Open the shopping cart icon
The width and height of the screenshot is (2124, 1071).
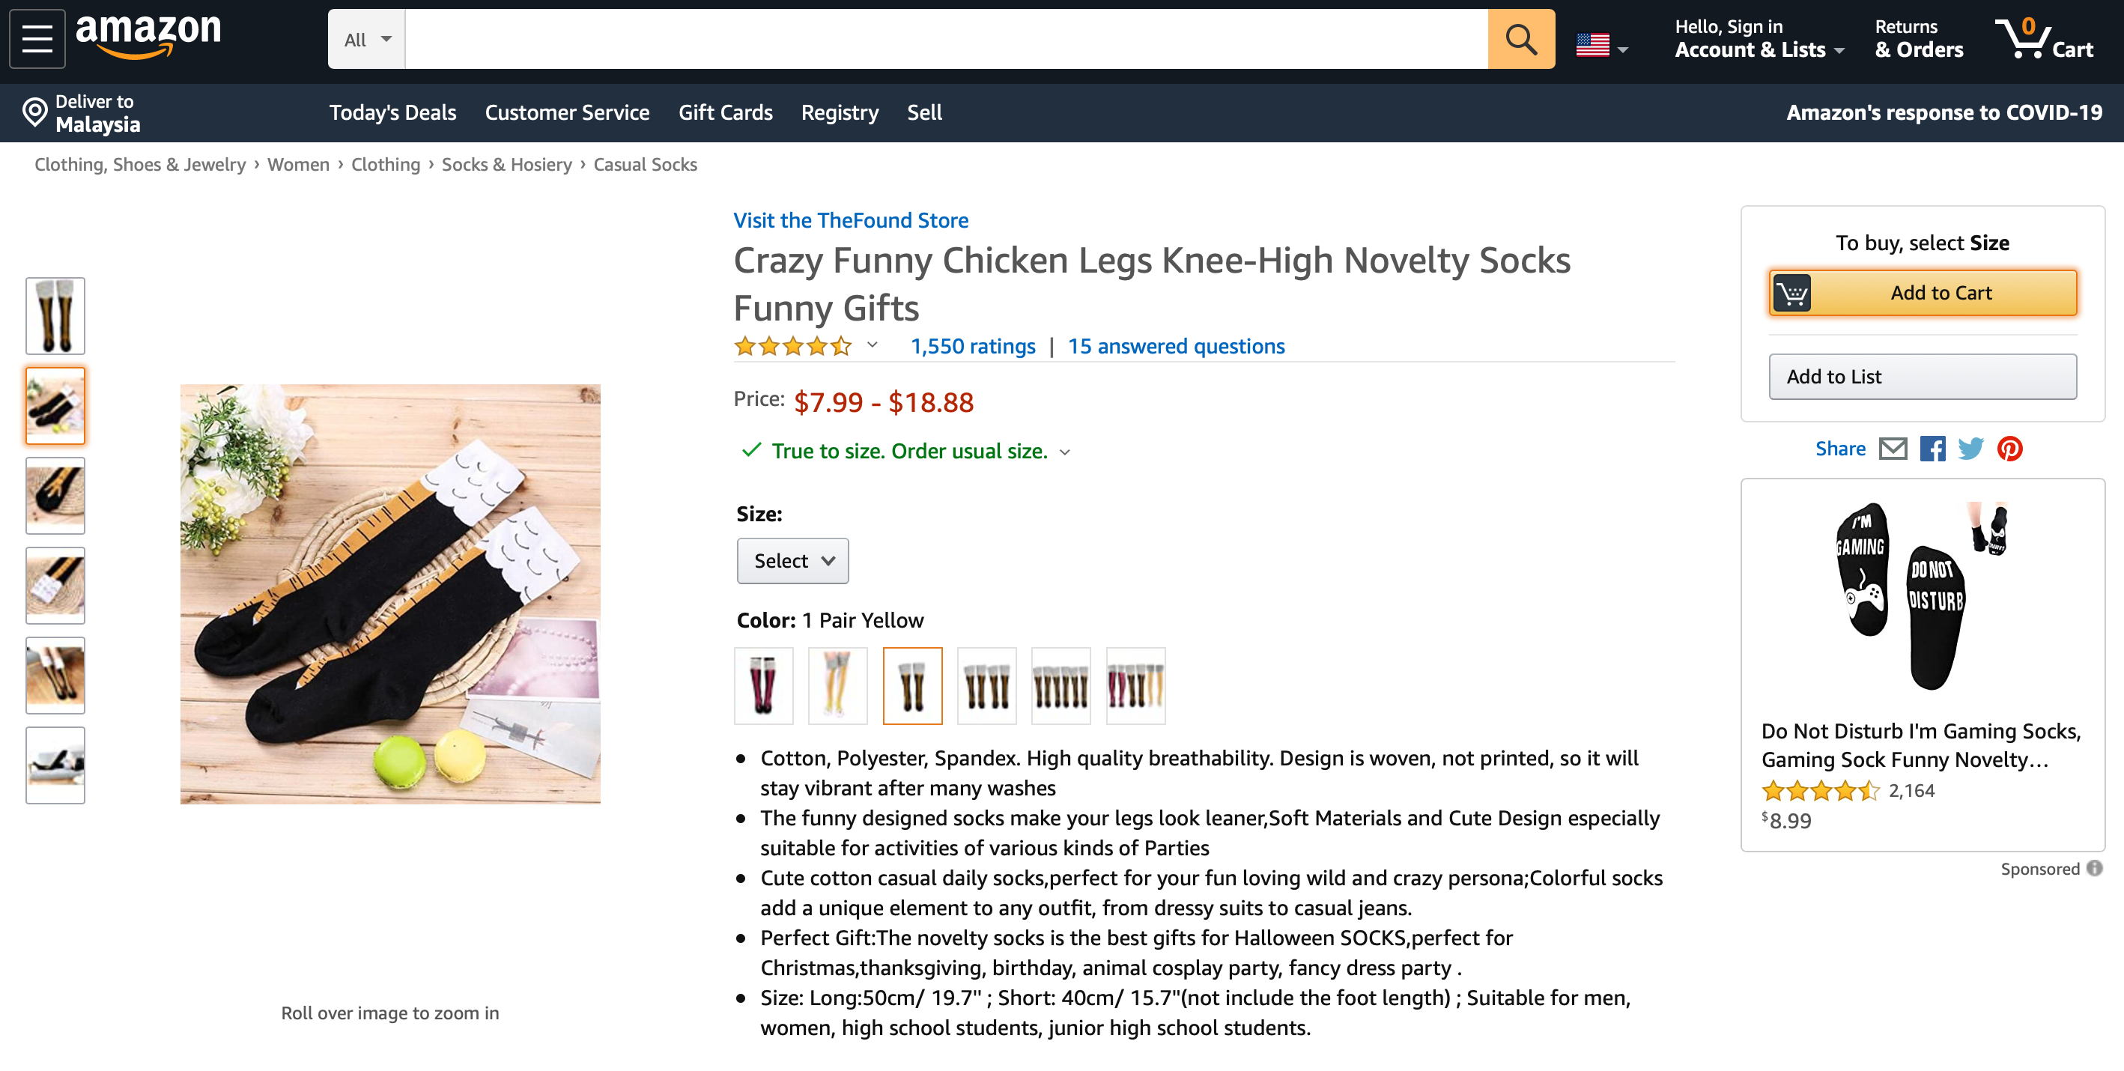[x=2043, y=39]
